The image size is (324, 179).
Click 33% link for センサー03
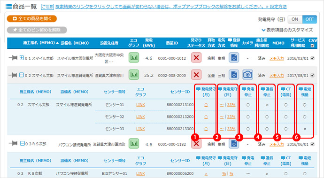point(231,129)
